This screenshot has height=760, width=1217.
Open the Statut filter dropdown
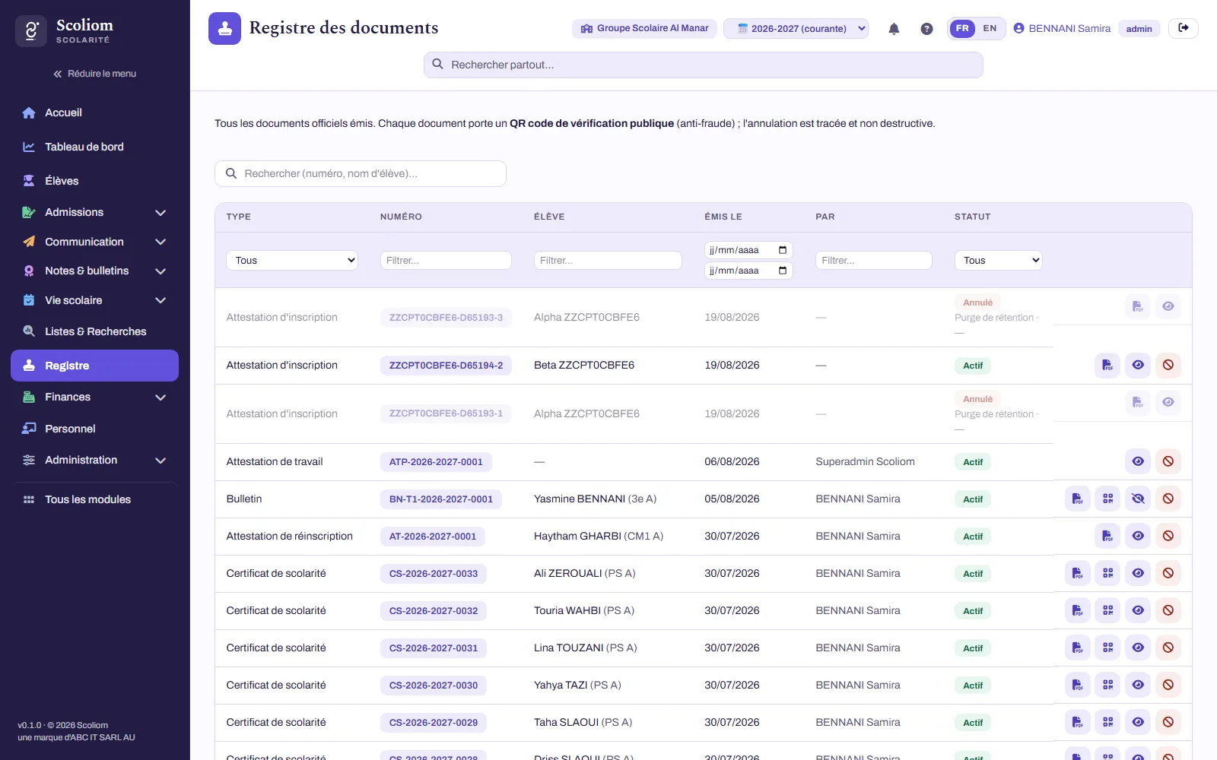[998, 260]
